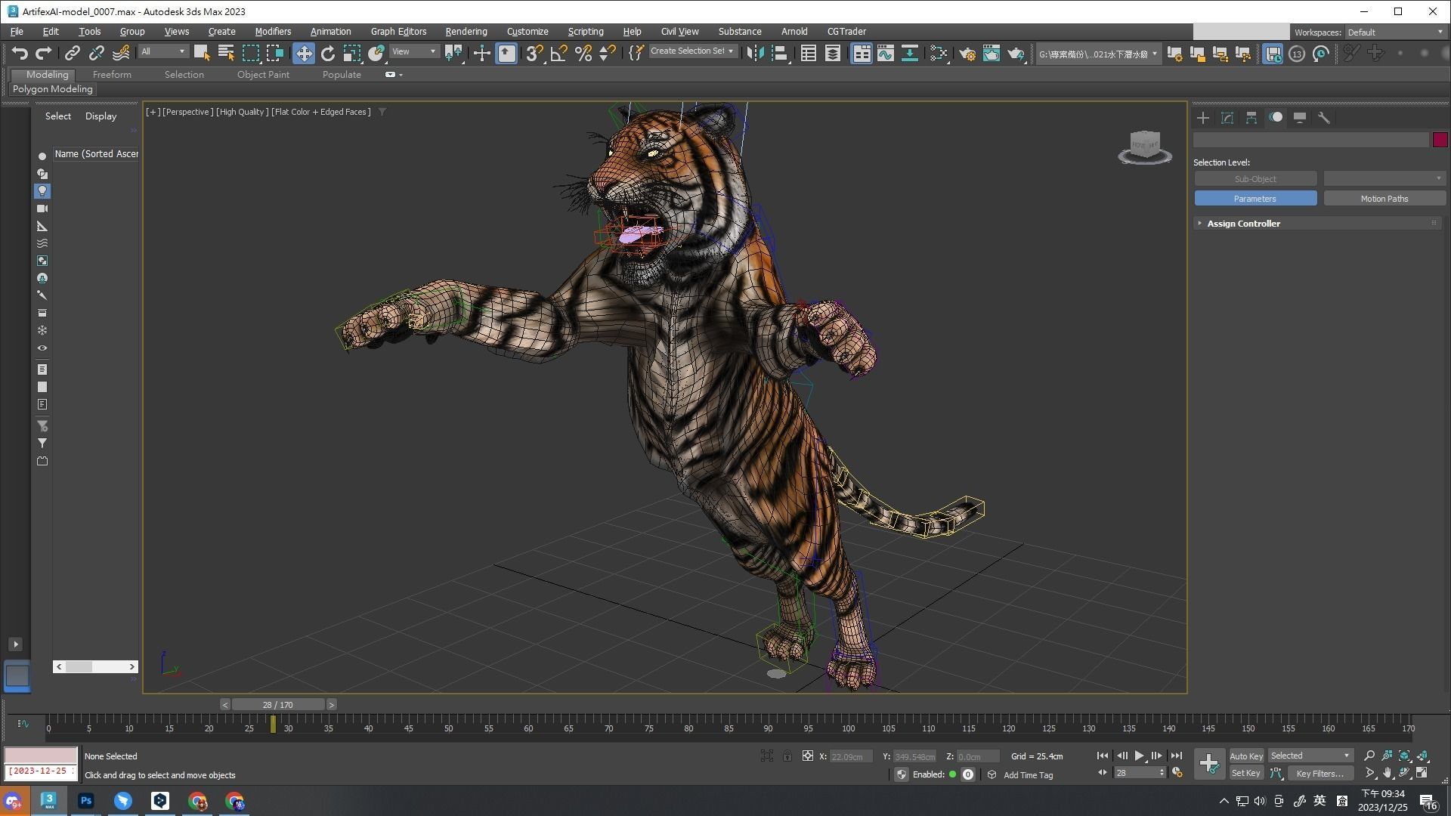Viewport: 1451px width, 816px height.
Task: Open the Curve Editor icon
Action: coord(885,53)
